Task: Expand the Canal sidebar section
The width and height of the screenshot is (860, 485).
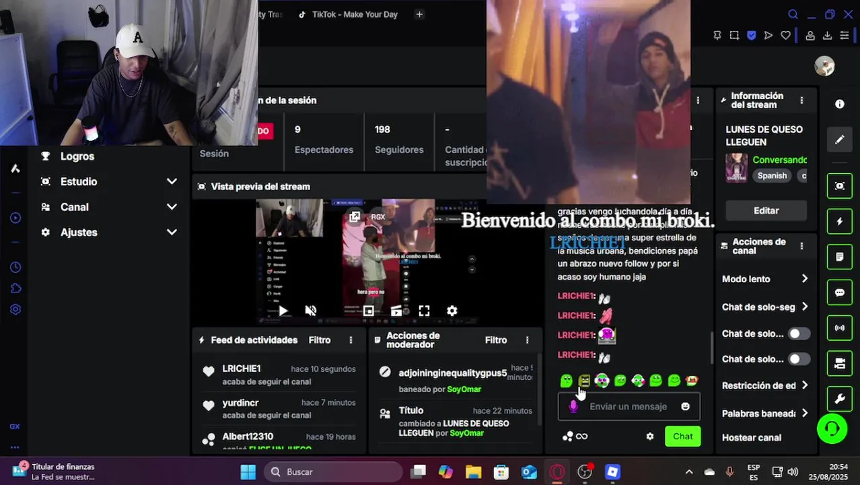Action: 108,207
